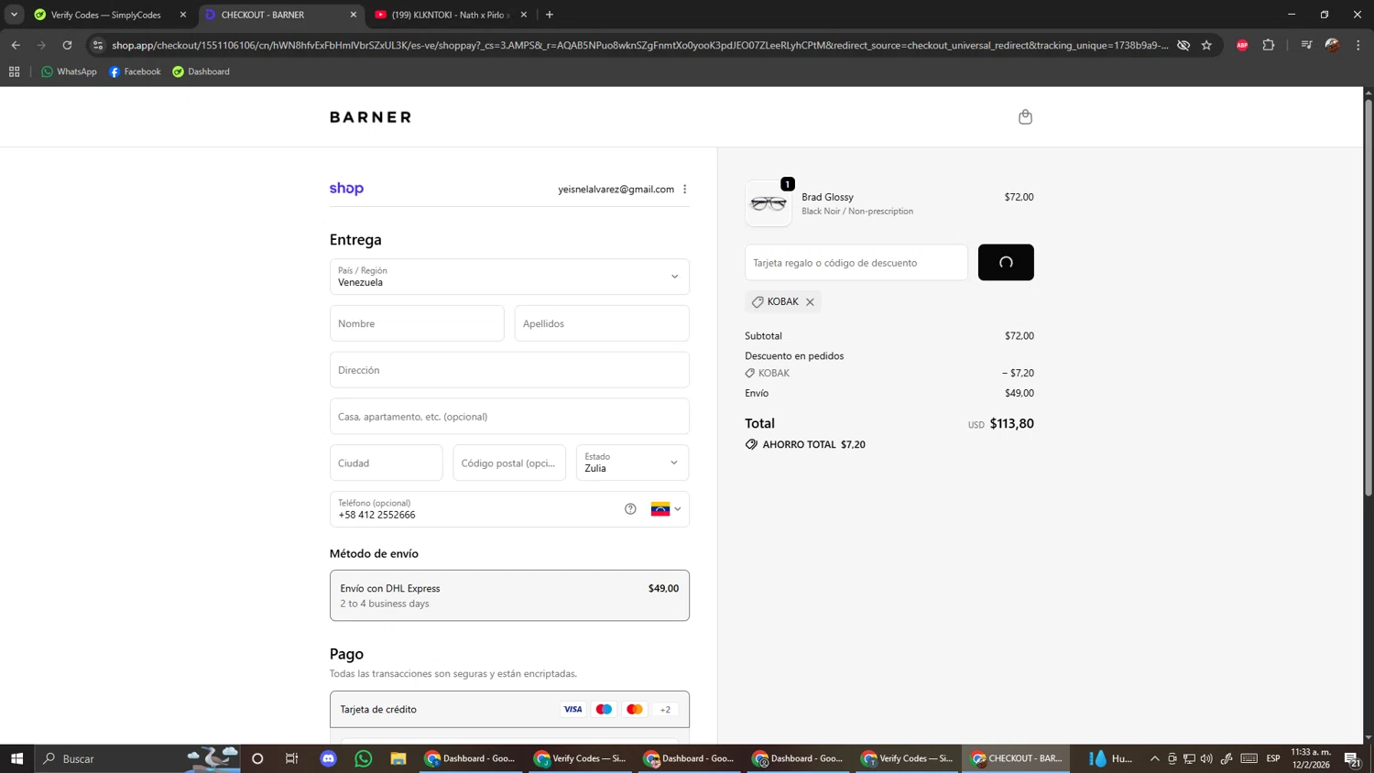The image size is (1374, 773).
Task: Open the AdBlock Plus extension icon
Action: pyautogui.click(x=1242, y=45)
